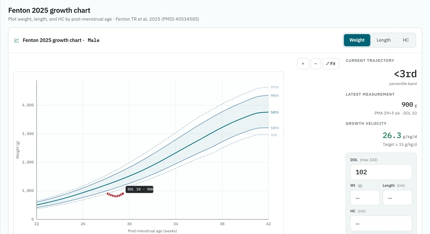
Task: Click the (max 102) hint text
Action: 369,160
